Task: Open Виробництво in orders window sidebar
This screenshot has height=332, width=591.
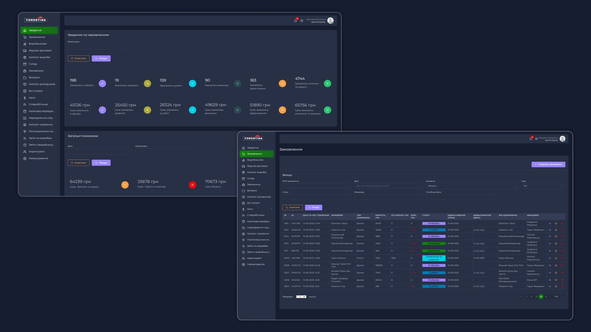Action: [255, 160]
